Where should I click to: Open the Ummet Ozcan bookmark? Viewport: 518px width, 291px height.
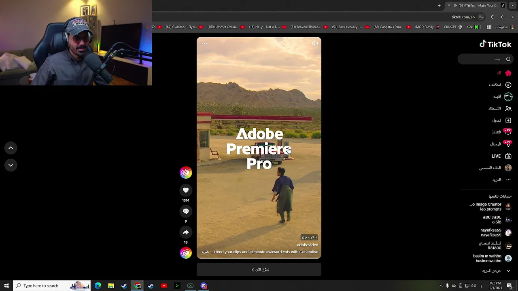pos(225,27)
